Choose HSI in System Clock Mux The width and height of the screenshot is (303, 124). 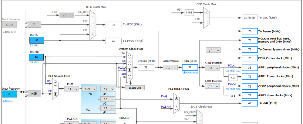(129, 57)
